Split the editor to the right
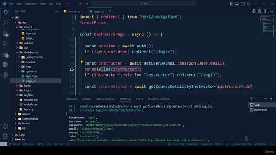Screen dimensions: 276x155 (266, 12)
